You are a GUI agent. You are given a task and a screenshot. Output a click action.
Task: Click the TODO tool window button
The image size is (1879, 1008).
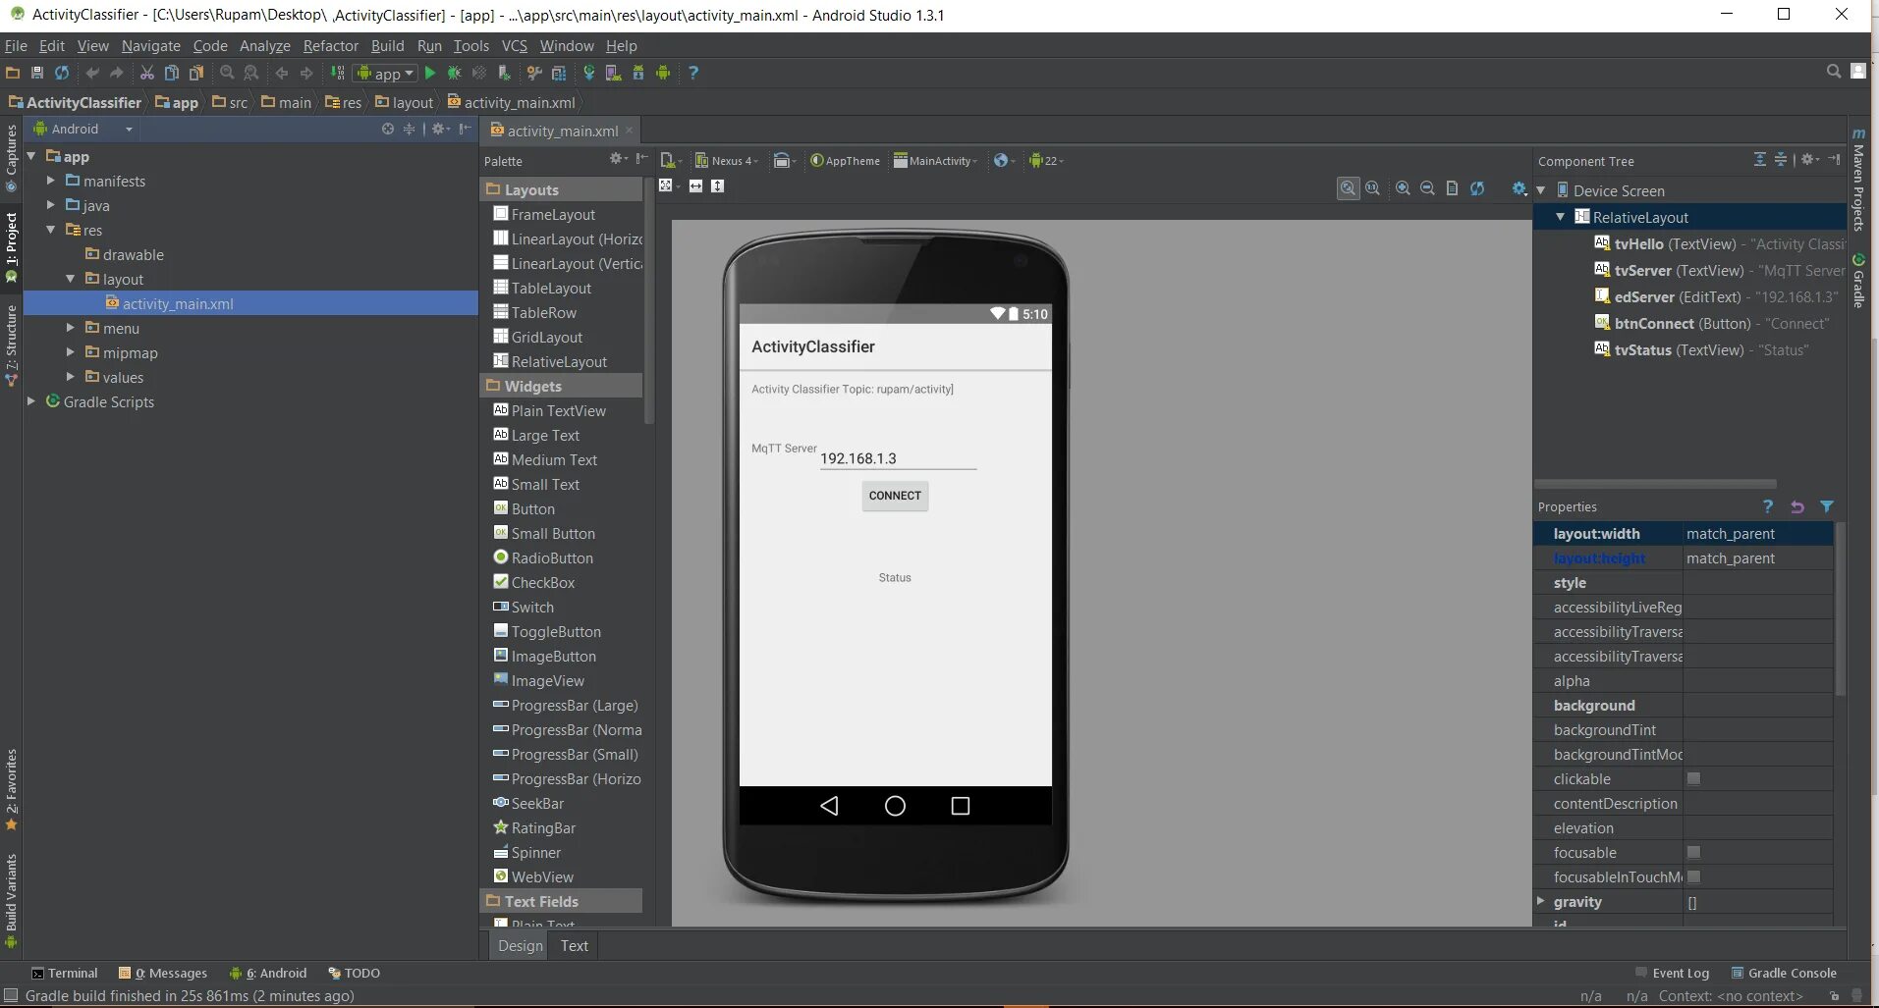tap(354, 973)
